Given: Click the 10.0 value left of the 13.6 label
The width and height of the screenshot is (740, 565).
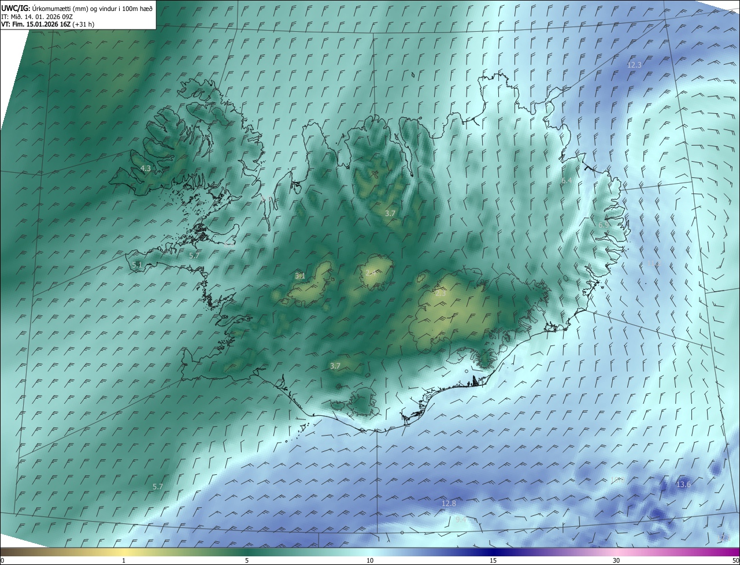Looking at the screenshot, I should (x=617, y=480).
